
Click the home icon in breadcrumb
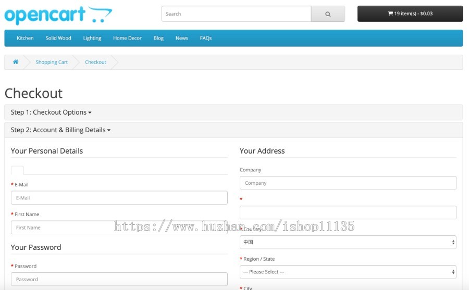[x=16, y=62]
